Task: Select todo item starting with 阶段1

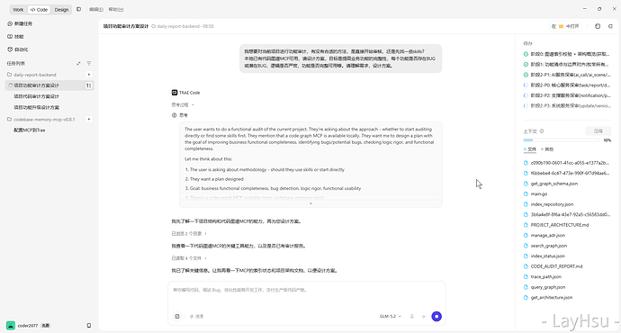Action: [x=566, y=64]
